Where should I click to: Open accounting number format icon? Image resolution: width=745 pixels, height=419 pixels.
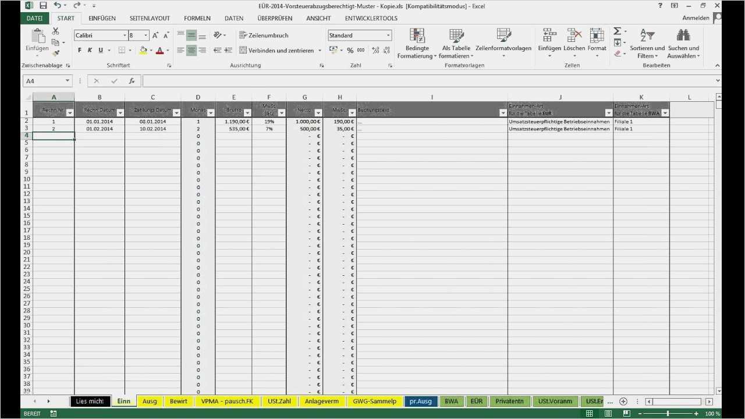pyautogui.click(x=334, y=51)
